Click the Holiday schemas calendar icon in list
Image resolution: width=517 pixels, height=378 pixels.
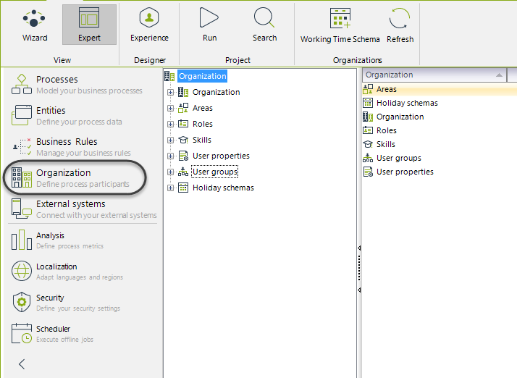[368, 103]
